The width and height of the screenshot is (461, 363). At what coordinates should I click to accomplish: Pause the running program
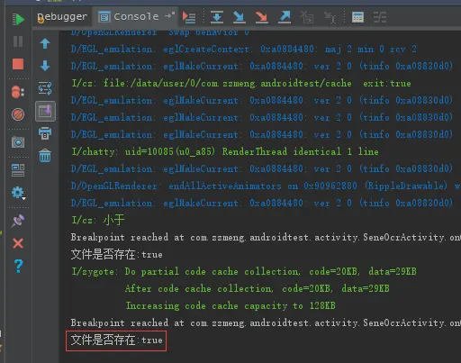[18, 41]
